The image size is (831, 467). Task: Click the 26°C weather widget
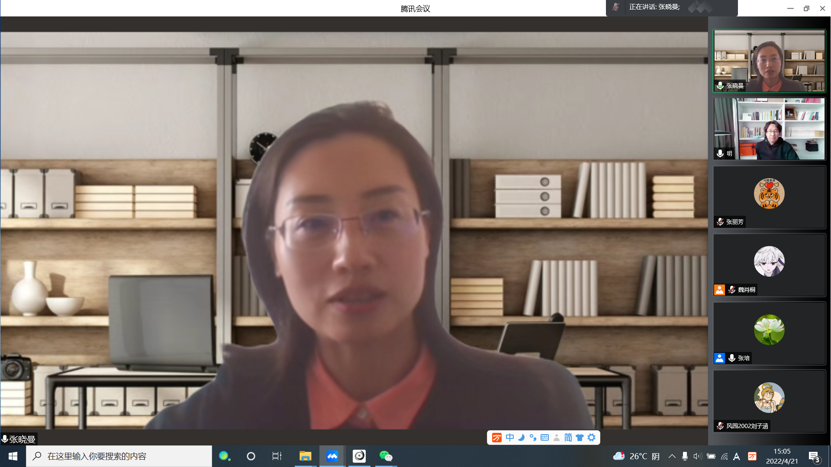636,456
